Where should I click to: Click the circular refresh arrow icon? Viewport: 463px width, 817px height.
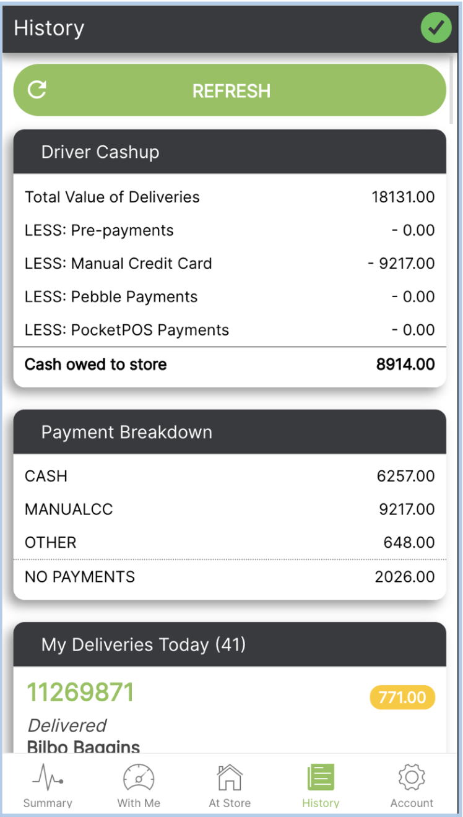(x=37, y=90)
